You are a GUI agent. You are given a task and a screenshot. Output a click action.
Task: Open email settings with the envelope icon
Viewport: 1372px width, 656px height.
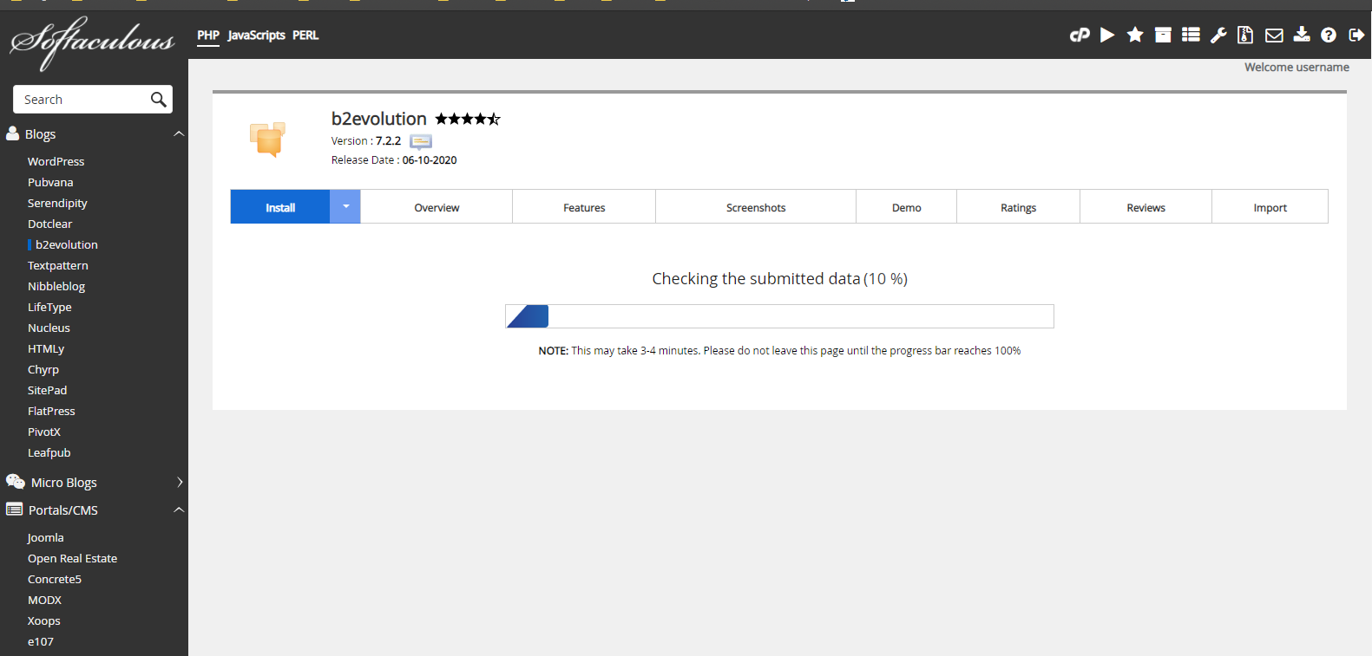coord(1274,36)
